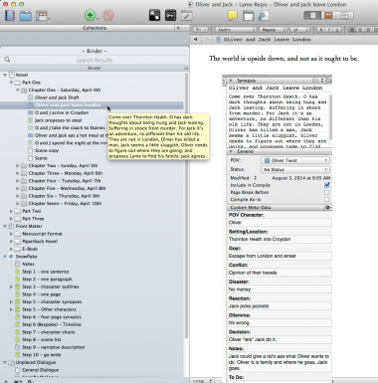Collapse the General section
Screen dimensions: 378x383
(x=231, y=151)
